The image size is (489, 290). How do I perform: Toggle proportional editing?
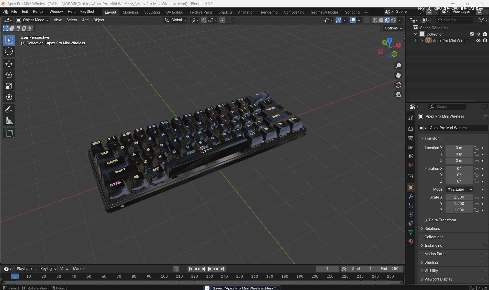222,20
